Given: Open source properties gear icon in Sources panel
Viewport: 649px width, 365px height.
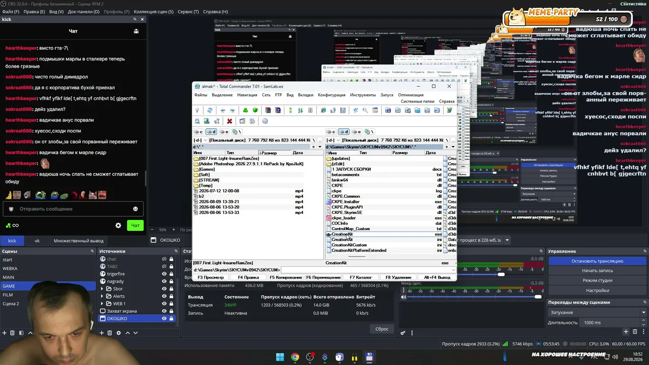Looking at the screenshot, I should [119, 333].
